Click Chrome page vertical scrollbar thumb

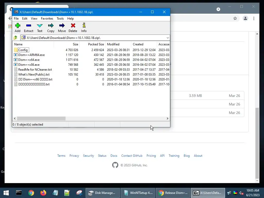click(x=257, y=143)
